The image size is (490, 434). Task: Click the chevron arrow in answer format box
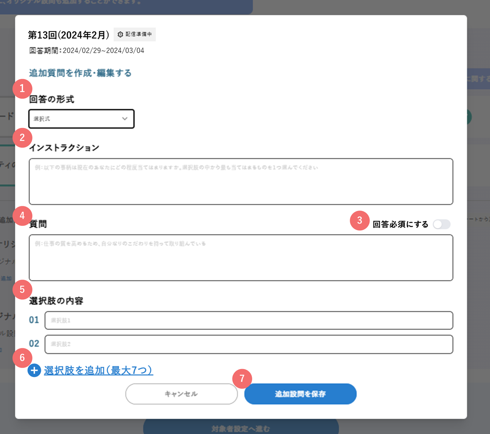click(x=125, y=119)
